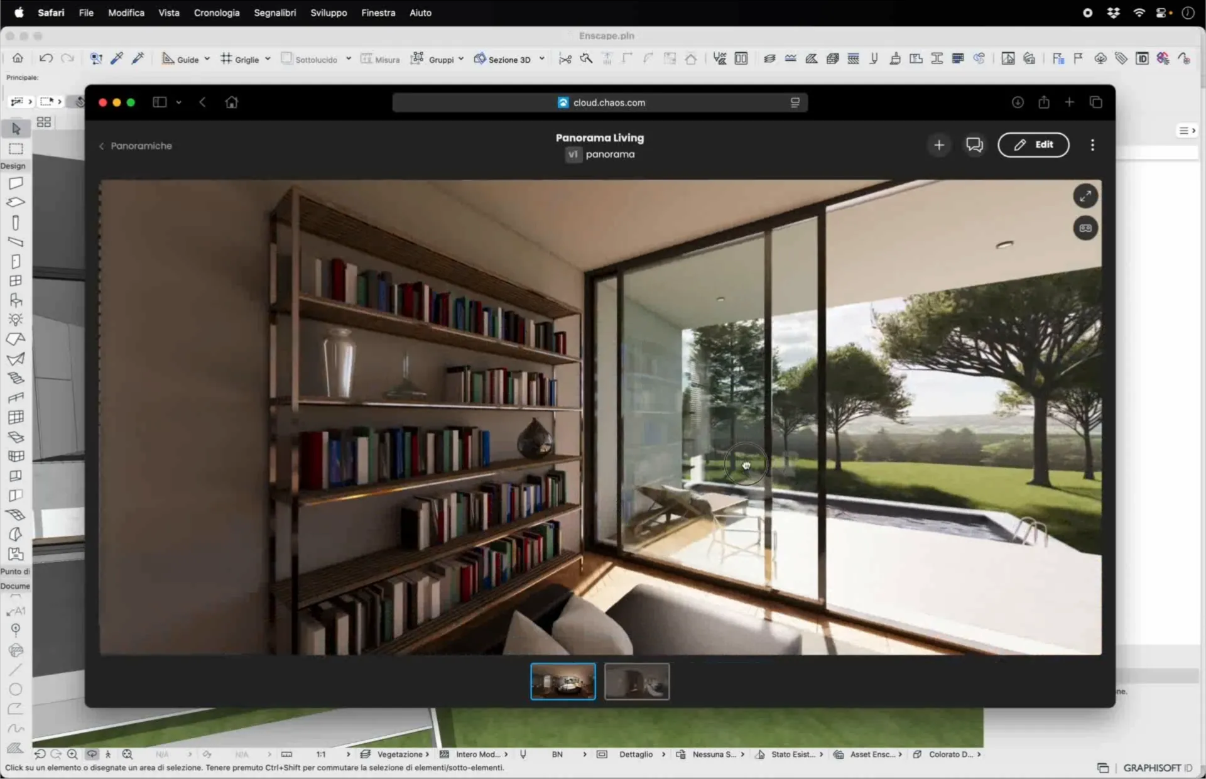Select the Archicad Arrow tool
Image resolution: width=1206 pixels, height=779 pixels.
(16, 129)
